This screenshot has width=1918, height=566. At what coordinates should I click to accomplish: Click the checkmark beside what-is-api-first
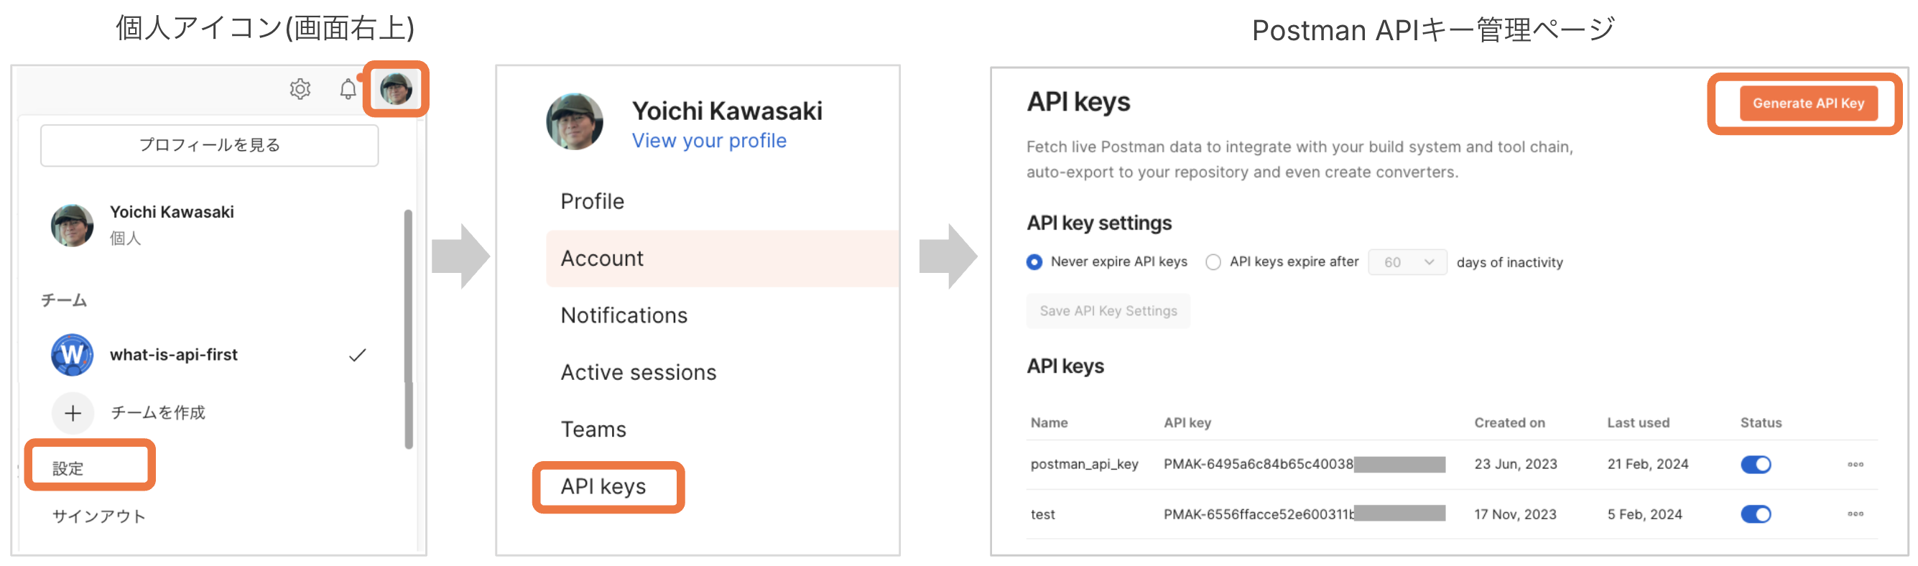[358, 356]
